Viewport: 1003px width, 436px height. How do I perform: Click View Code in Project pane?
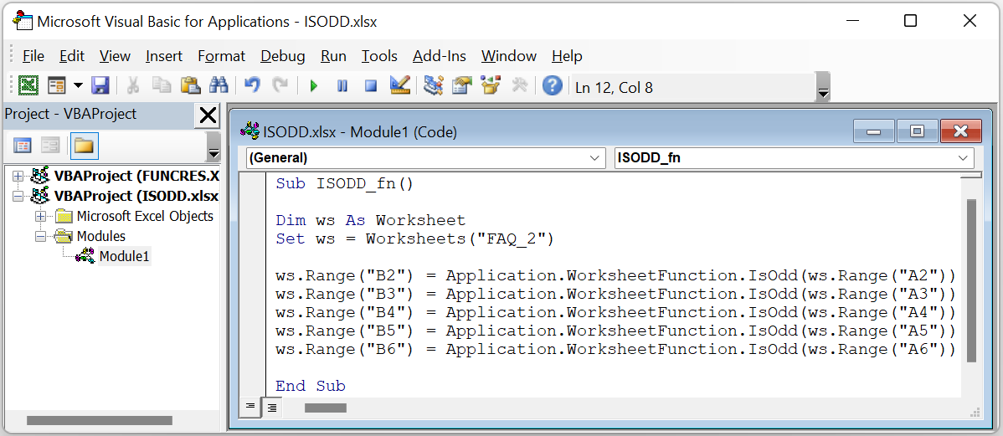23,146
